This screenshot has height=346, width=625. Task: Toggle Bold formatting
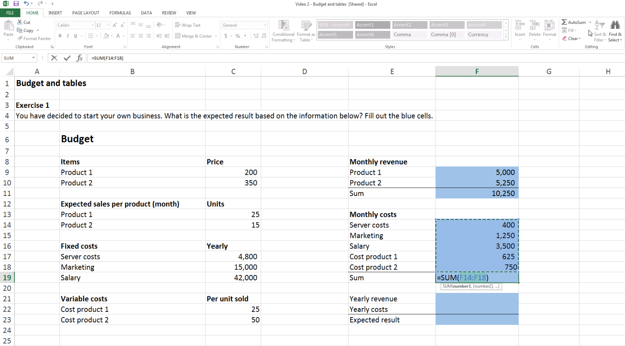(x=60, y=36)
